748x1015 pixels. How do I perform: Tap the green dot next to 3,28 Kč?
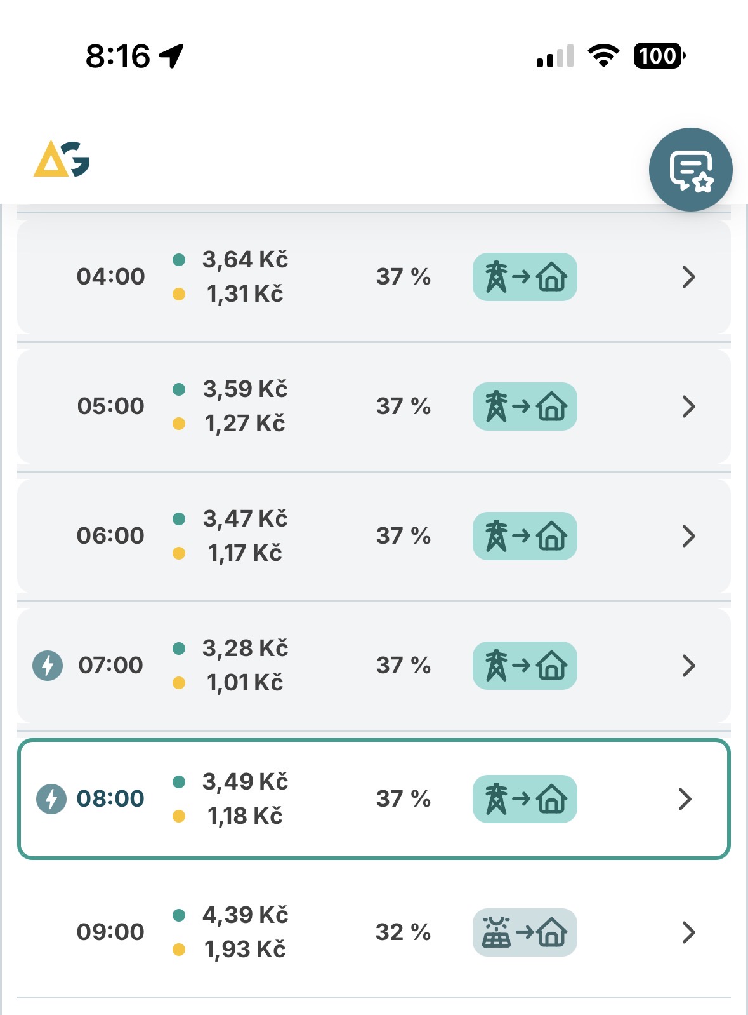click(x=179, y=649)
